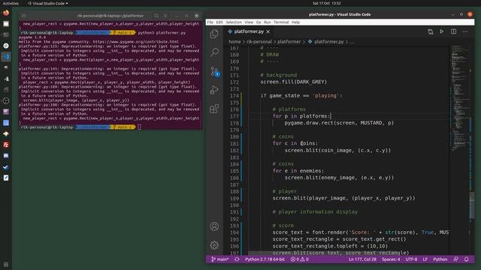Change language mode via Python status item
Image resolution: width=481 pixels, height=270 pixels.
tap(440, 259)
